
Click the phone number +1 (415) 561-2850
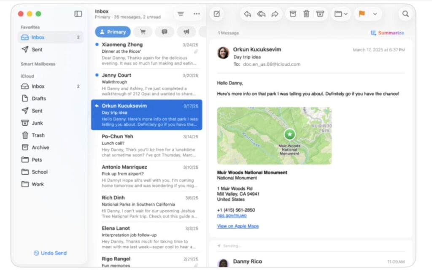pyautogui.click(x=236, y=210)
